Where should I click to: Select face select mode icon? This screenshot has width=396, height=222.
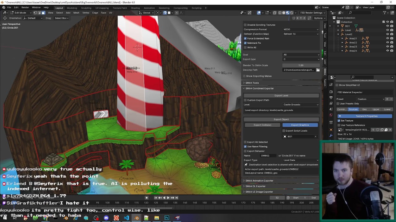[43, 13]
